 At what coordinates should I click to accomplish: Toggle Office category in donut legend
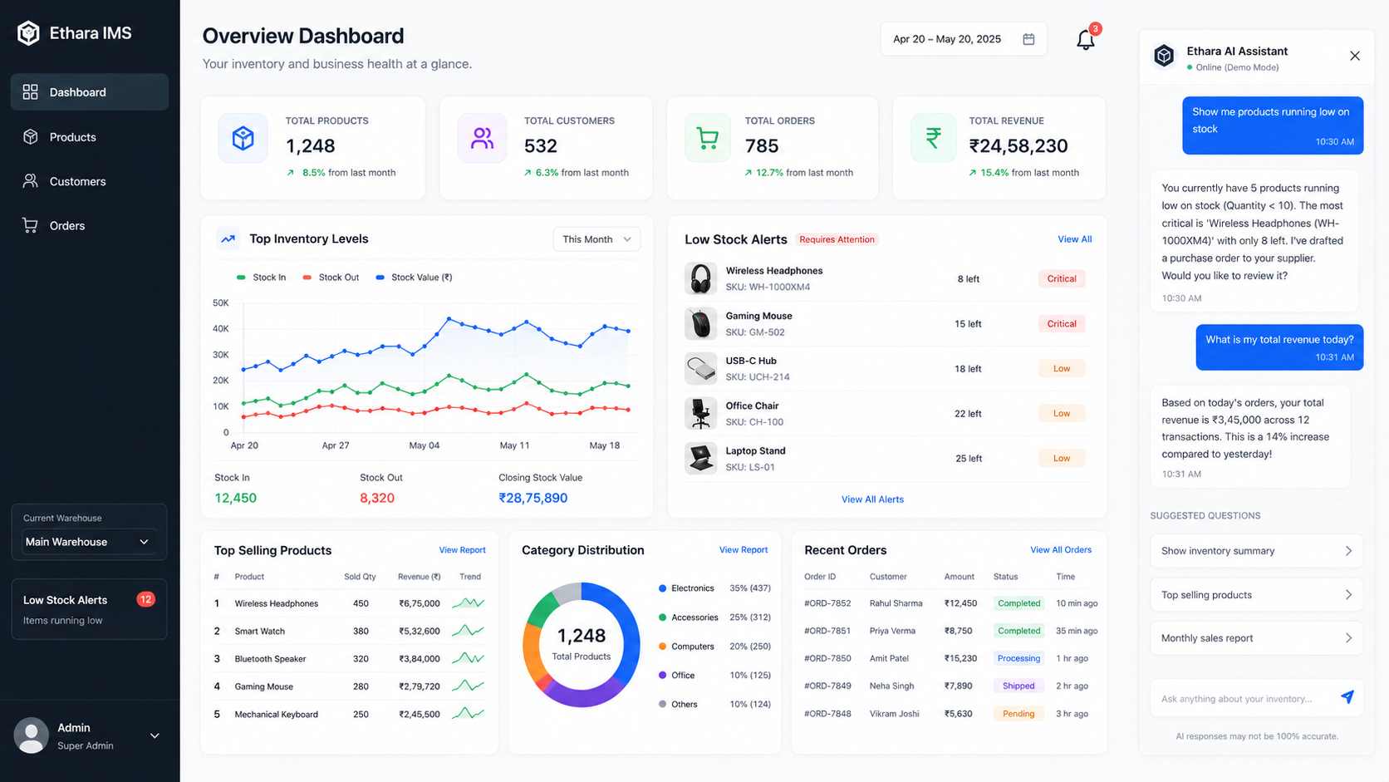(676, 676)
